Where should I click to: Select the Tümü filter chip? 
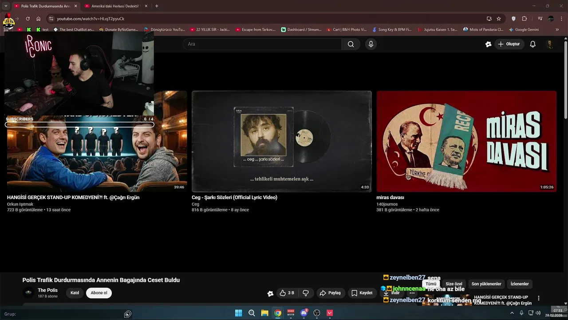tap(431, 284)
